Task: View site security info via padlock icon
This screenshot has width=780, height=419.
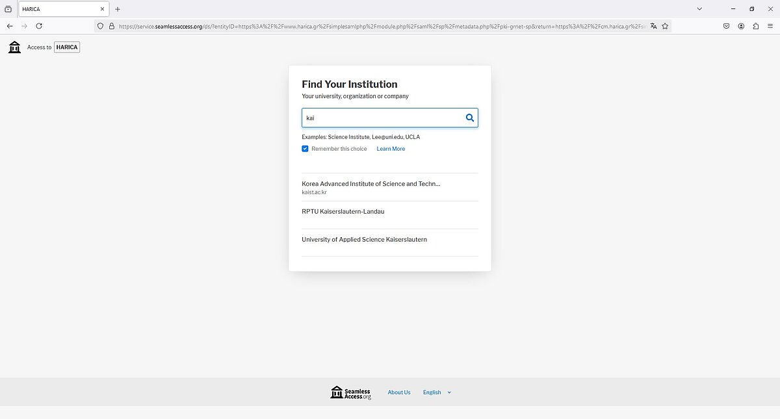Action: (111, 26)
